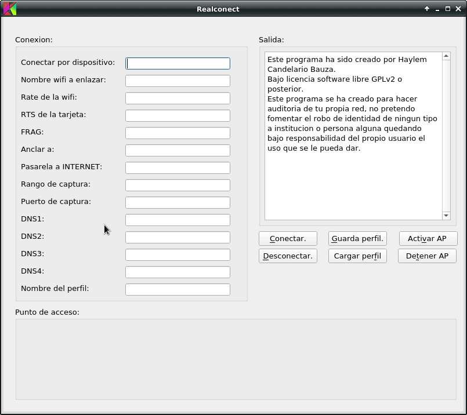Click the 'Conexion:' label
Screen dimensions: 467x415
coord(34,39)
